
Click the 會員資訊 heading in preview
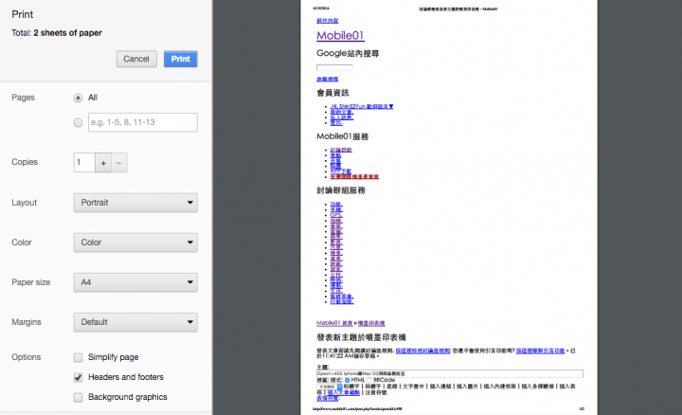click(332, 93)
